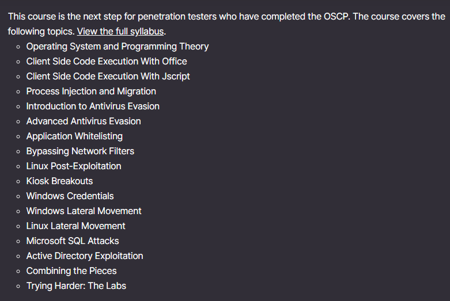Click 'Operating System and Programming Theory' list item
The image size is (450, 301).
pos(118,47)
